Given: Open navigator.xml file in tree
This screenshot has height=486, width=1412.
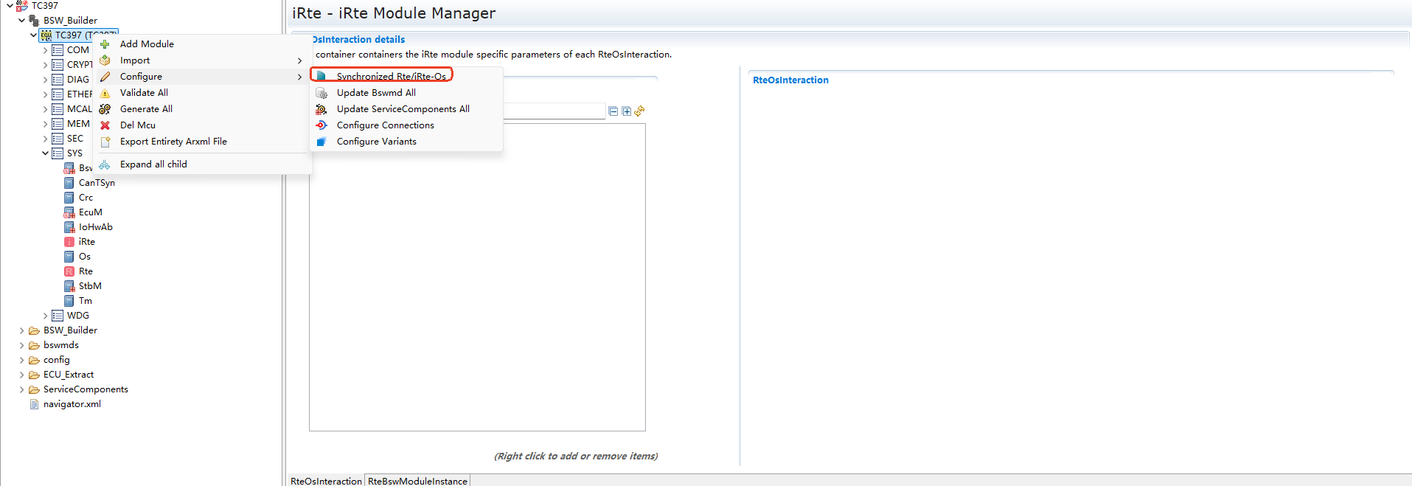Looking at the screenshot, I should pyautogui.click(x=72, y=404).
